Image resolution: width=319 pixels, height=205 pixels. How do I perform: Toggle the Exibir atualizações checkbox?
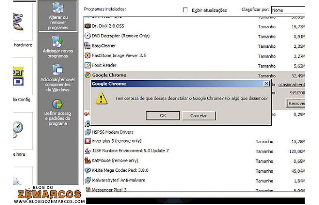pos(185,10)
